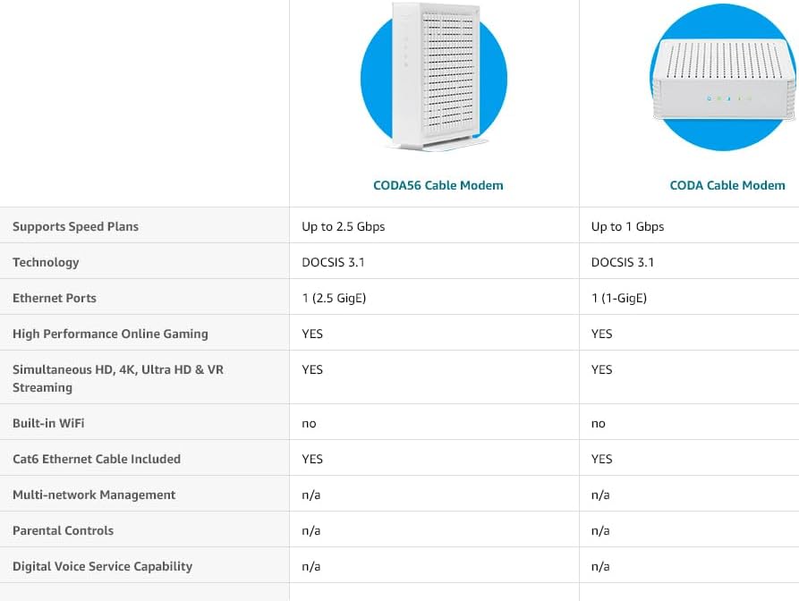
Task: Select the Ethernet Ports row label
Action: point(55,298)
